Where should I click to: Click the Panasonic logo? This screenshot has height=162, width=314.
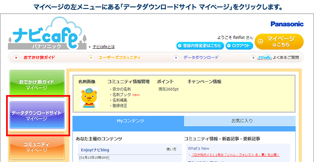click(287, 24)
